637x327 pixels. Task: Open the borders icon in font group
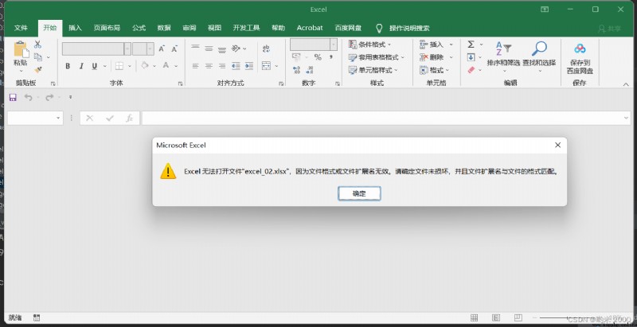point(119,66)
